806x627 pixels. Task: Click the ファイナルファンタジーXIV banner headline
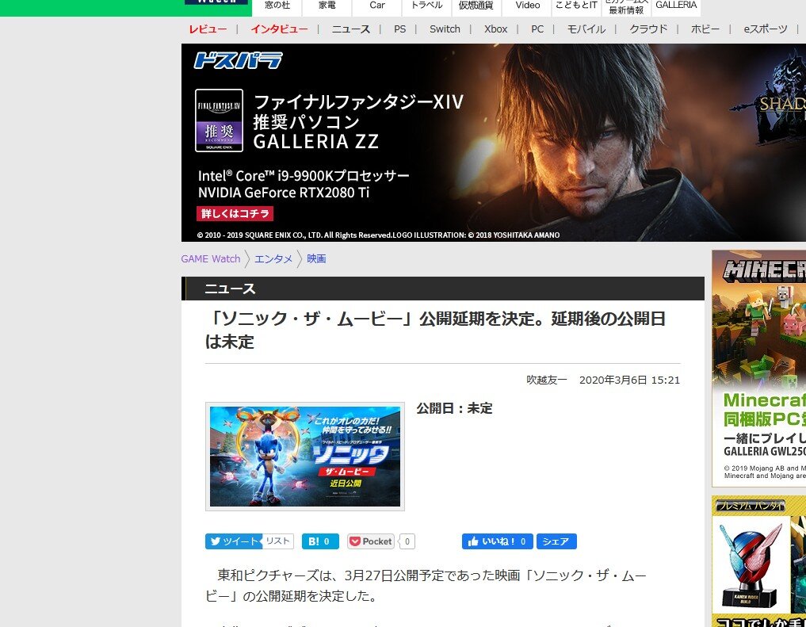pos(358,101)
